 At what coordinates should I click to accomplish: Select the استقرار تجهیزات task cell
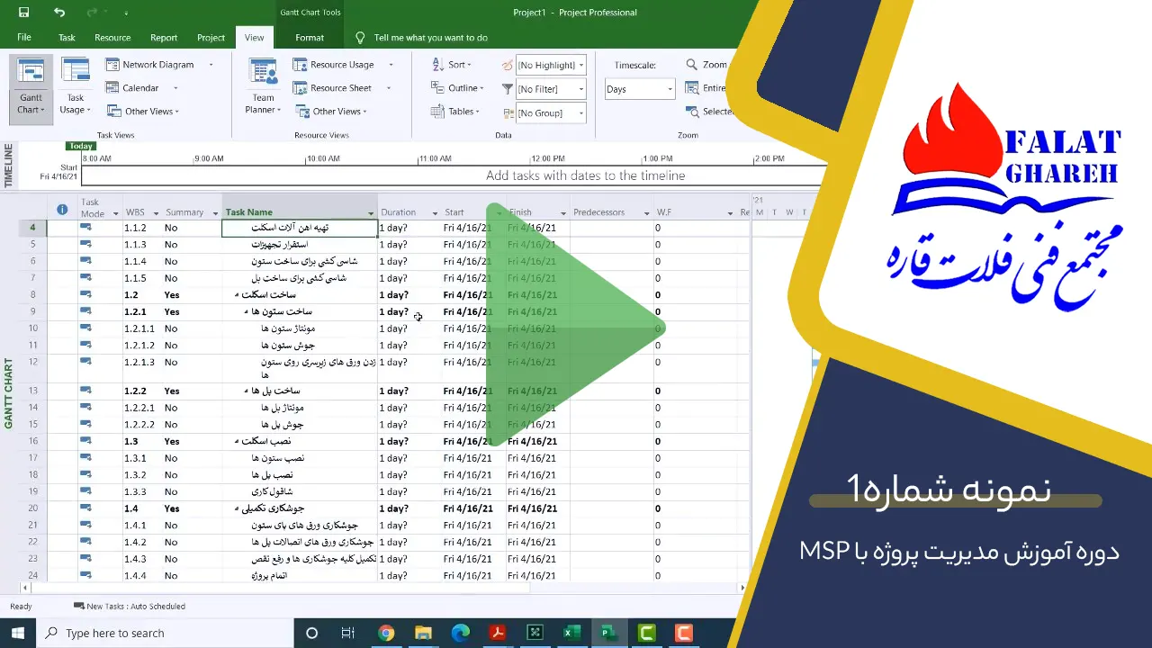(300, 245)
